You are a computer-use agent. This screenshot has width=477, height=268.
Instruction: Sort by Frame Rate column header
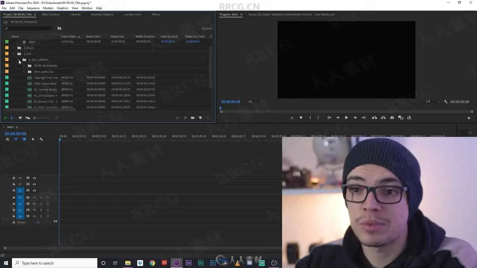point(68,37)
